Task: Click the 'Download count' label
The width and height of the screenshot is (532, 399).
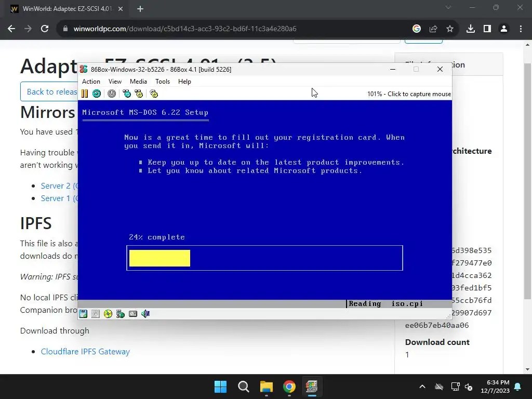Action: pyautogui.click(x=437, y=342)
